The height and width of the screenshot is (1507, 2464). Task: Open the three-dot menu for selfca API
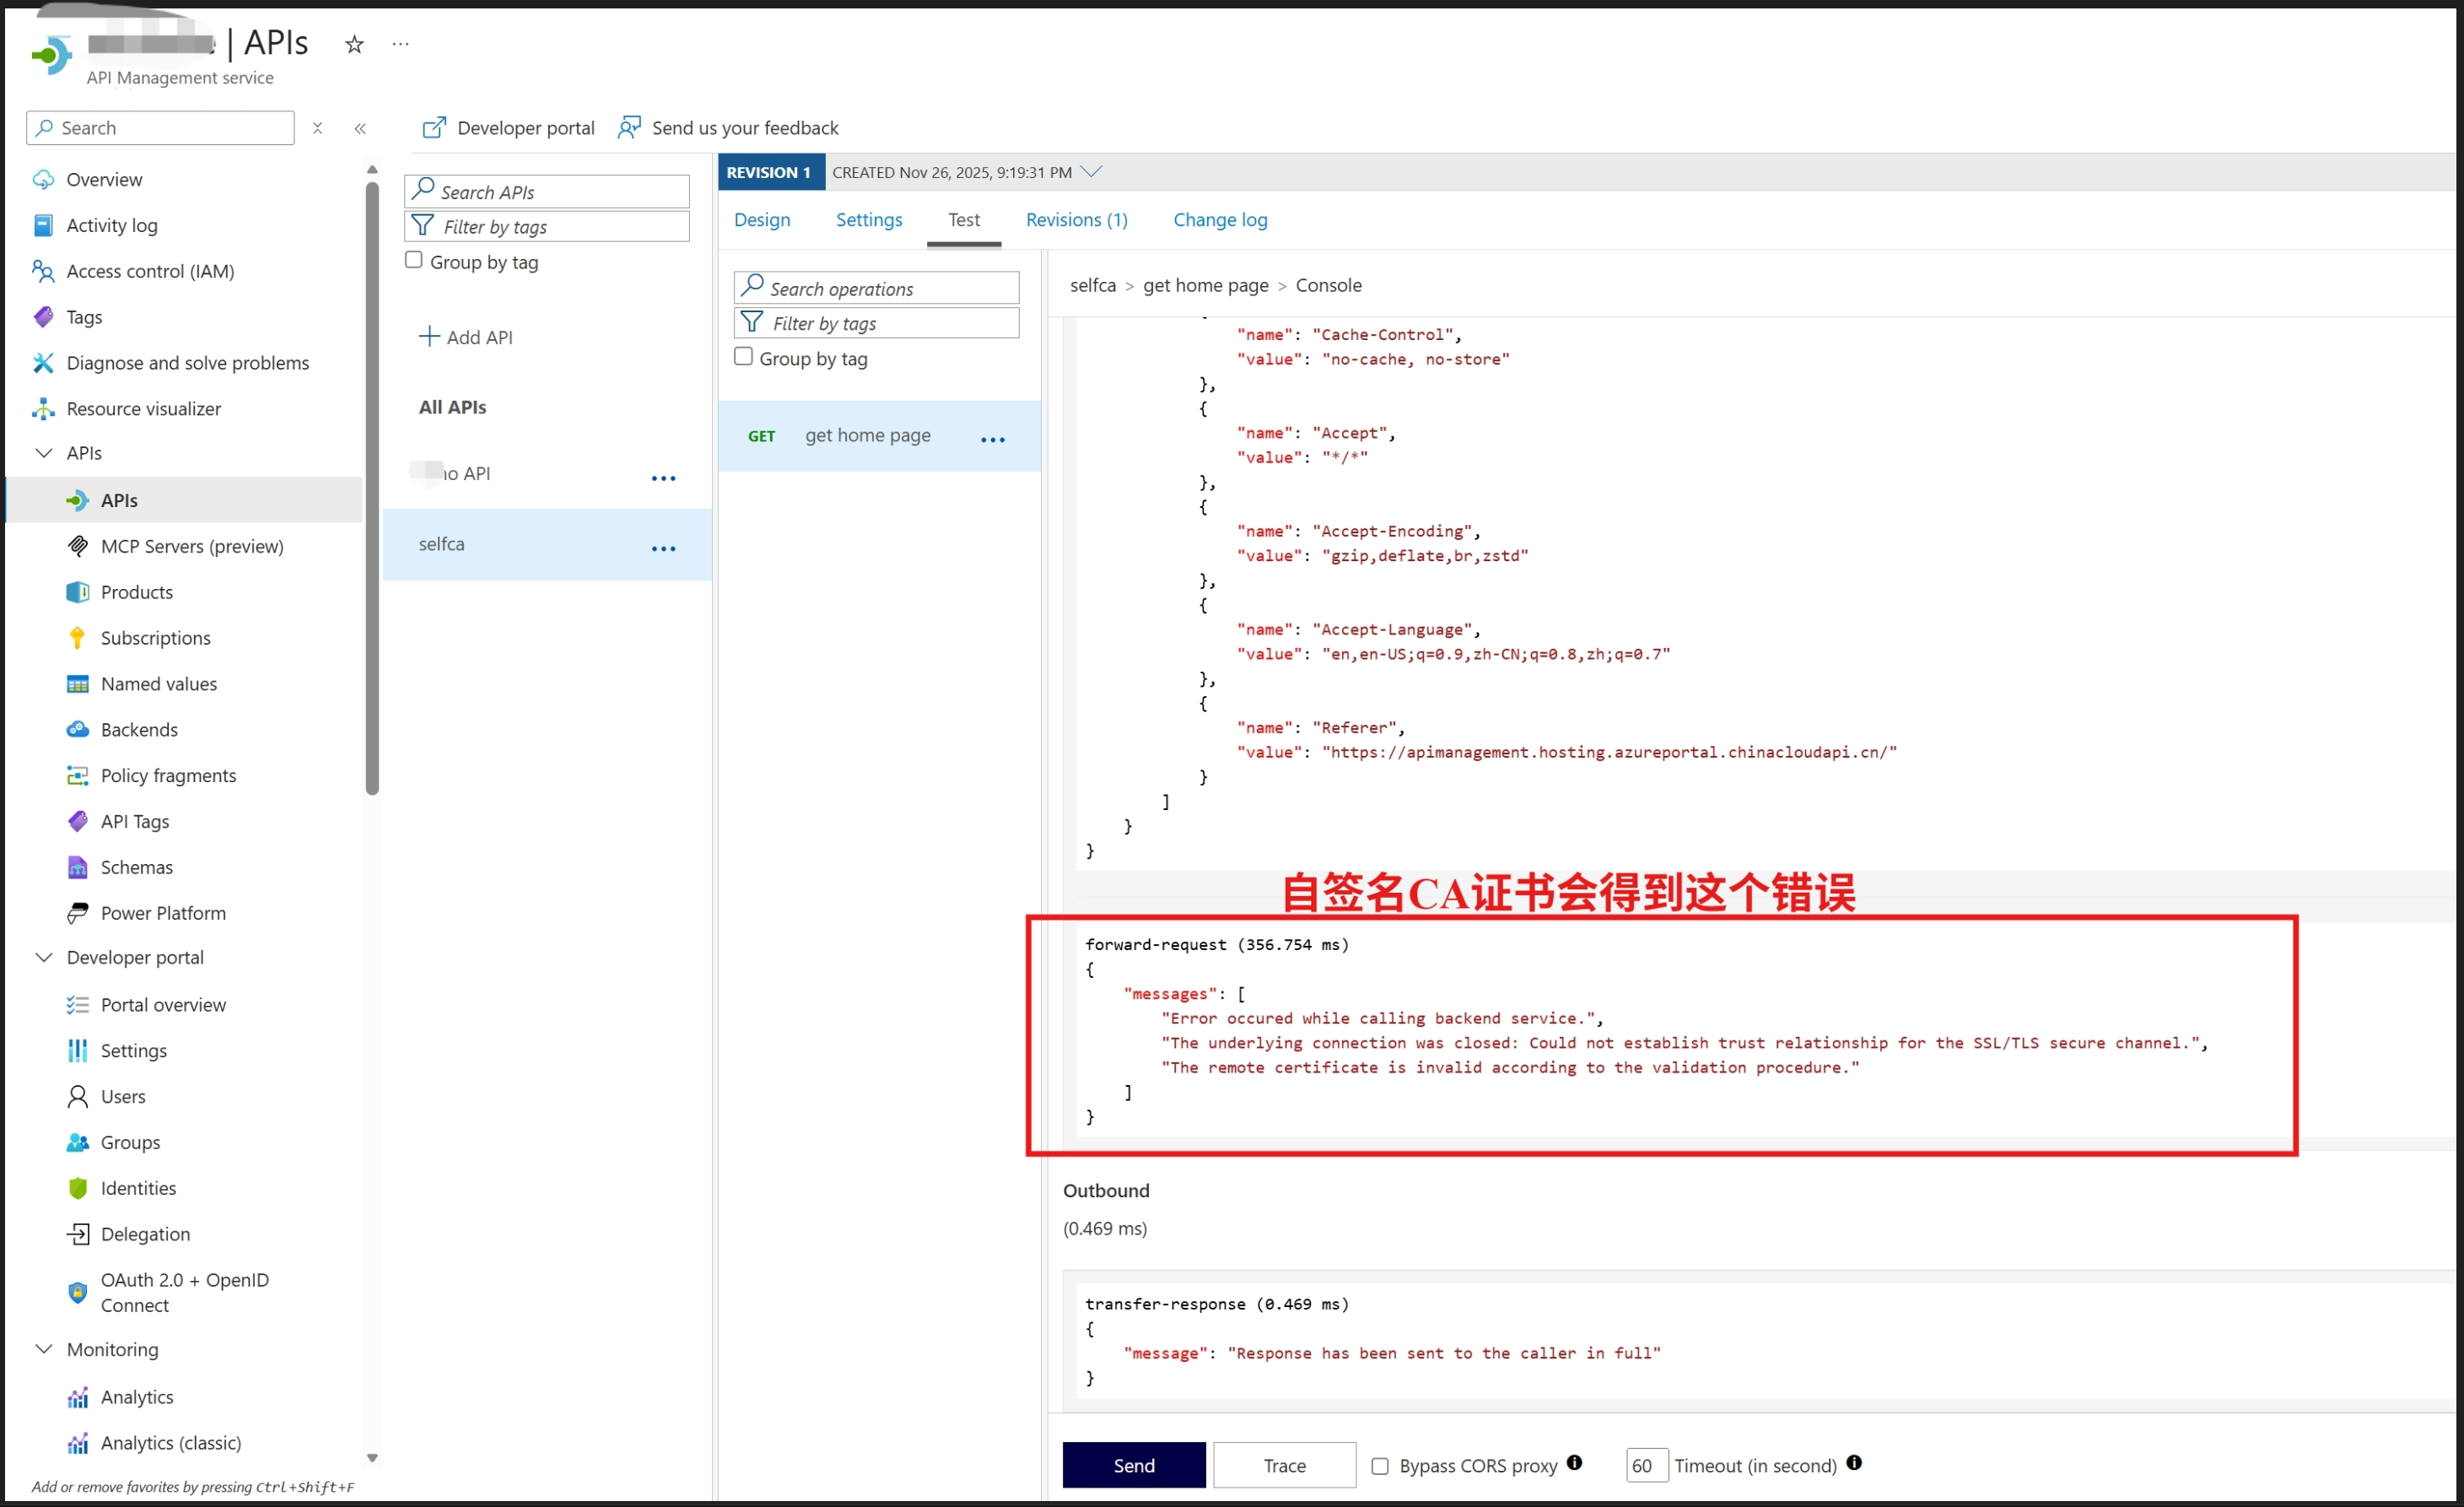[x=663, y=548]
